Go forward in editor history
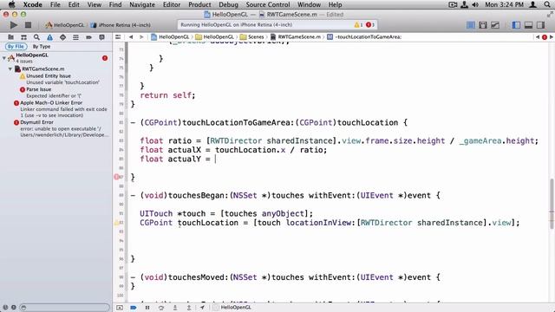 [141, 36]
